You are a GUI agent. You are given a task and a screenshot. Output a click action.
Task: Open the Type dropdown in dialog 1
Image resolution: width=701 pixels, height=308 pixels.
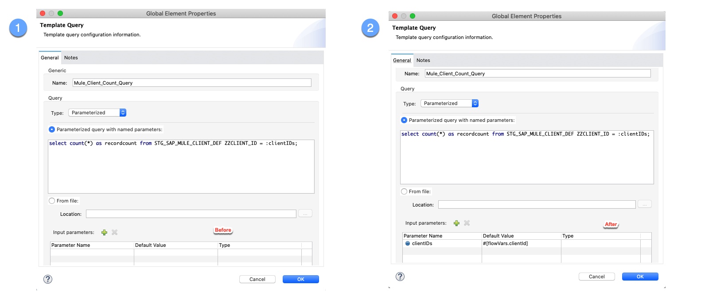coord(97,113)
